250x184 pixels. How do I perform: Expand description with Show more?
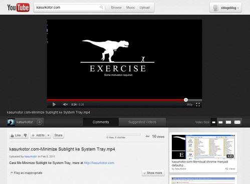point(153,173)
